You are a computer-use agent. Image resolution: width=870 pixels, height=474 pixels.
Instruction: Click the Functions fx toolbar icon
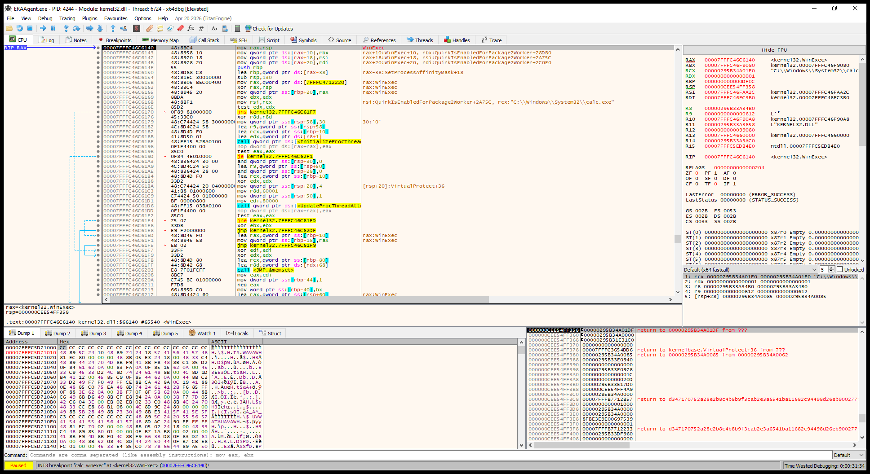pyautogui.click(x=191, y=28)
